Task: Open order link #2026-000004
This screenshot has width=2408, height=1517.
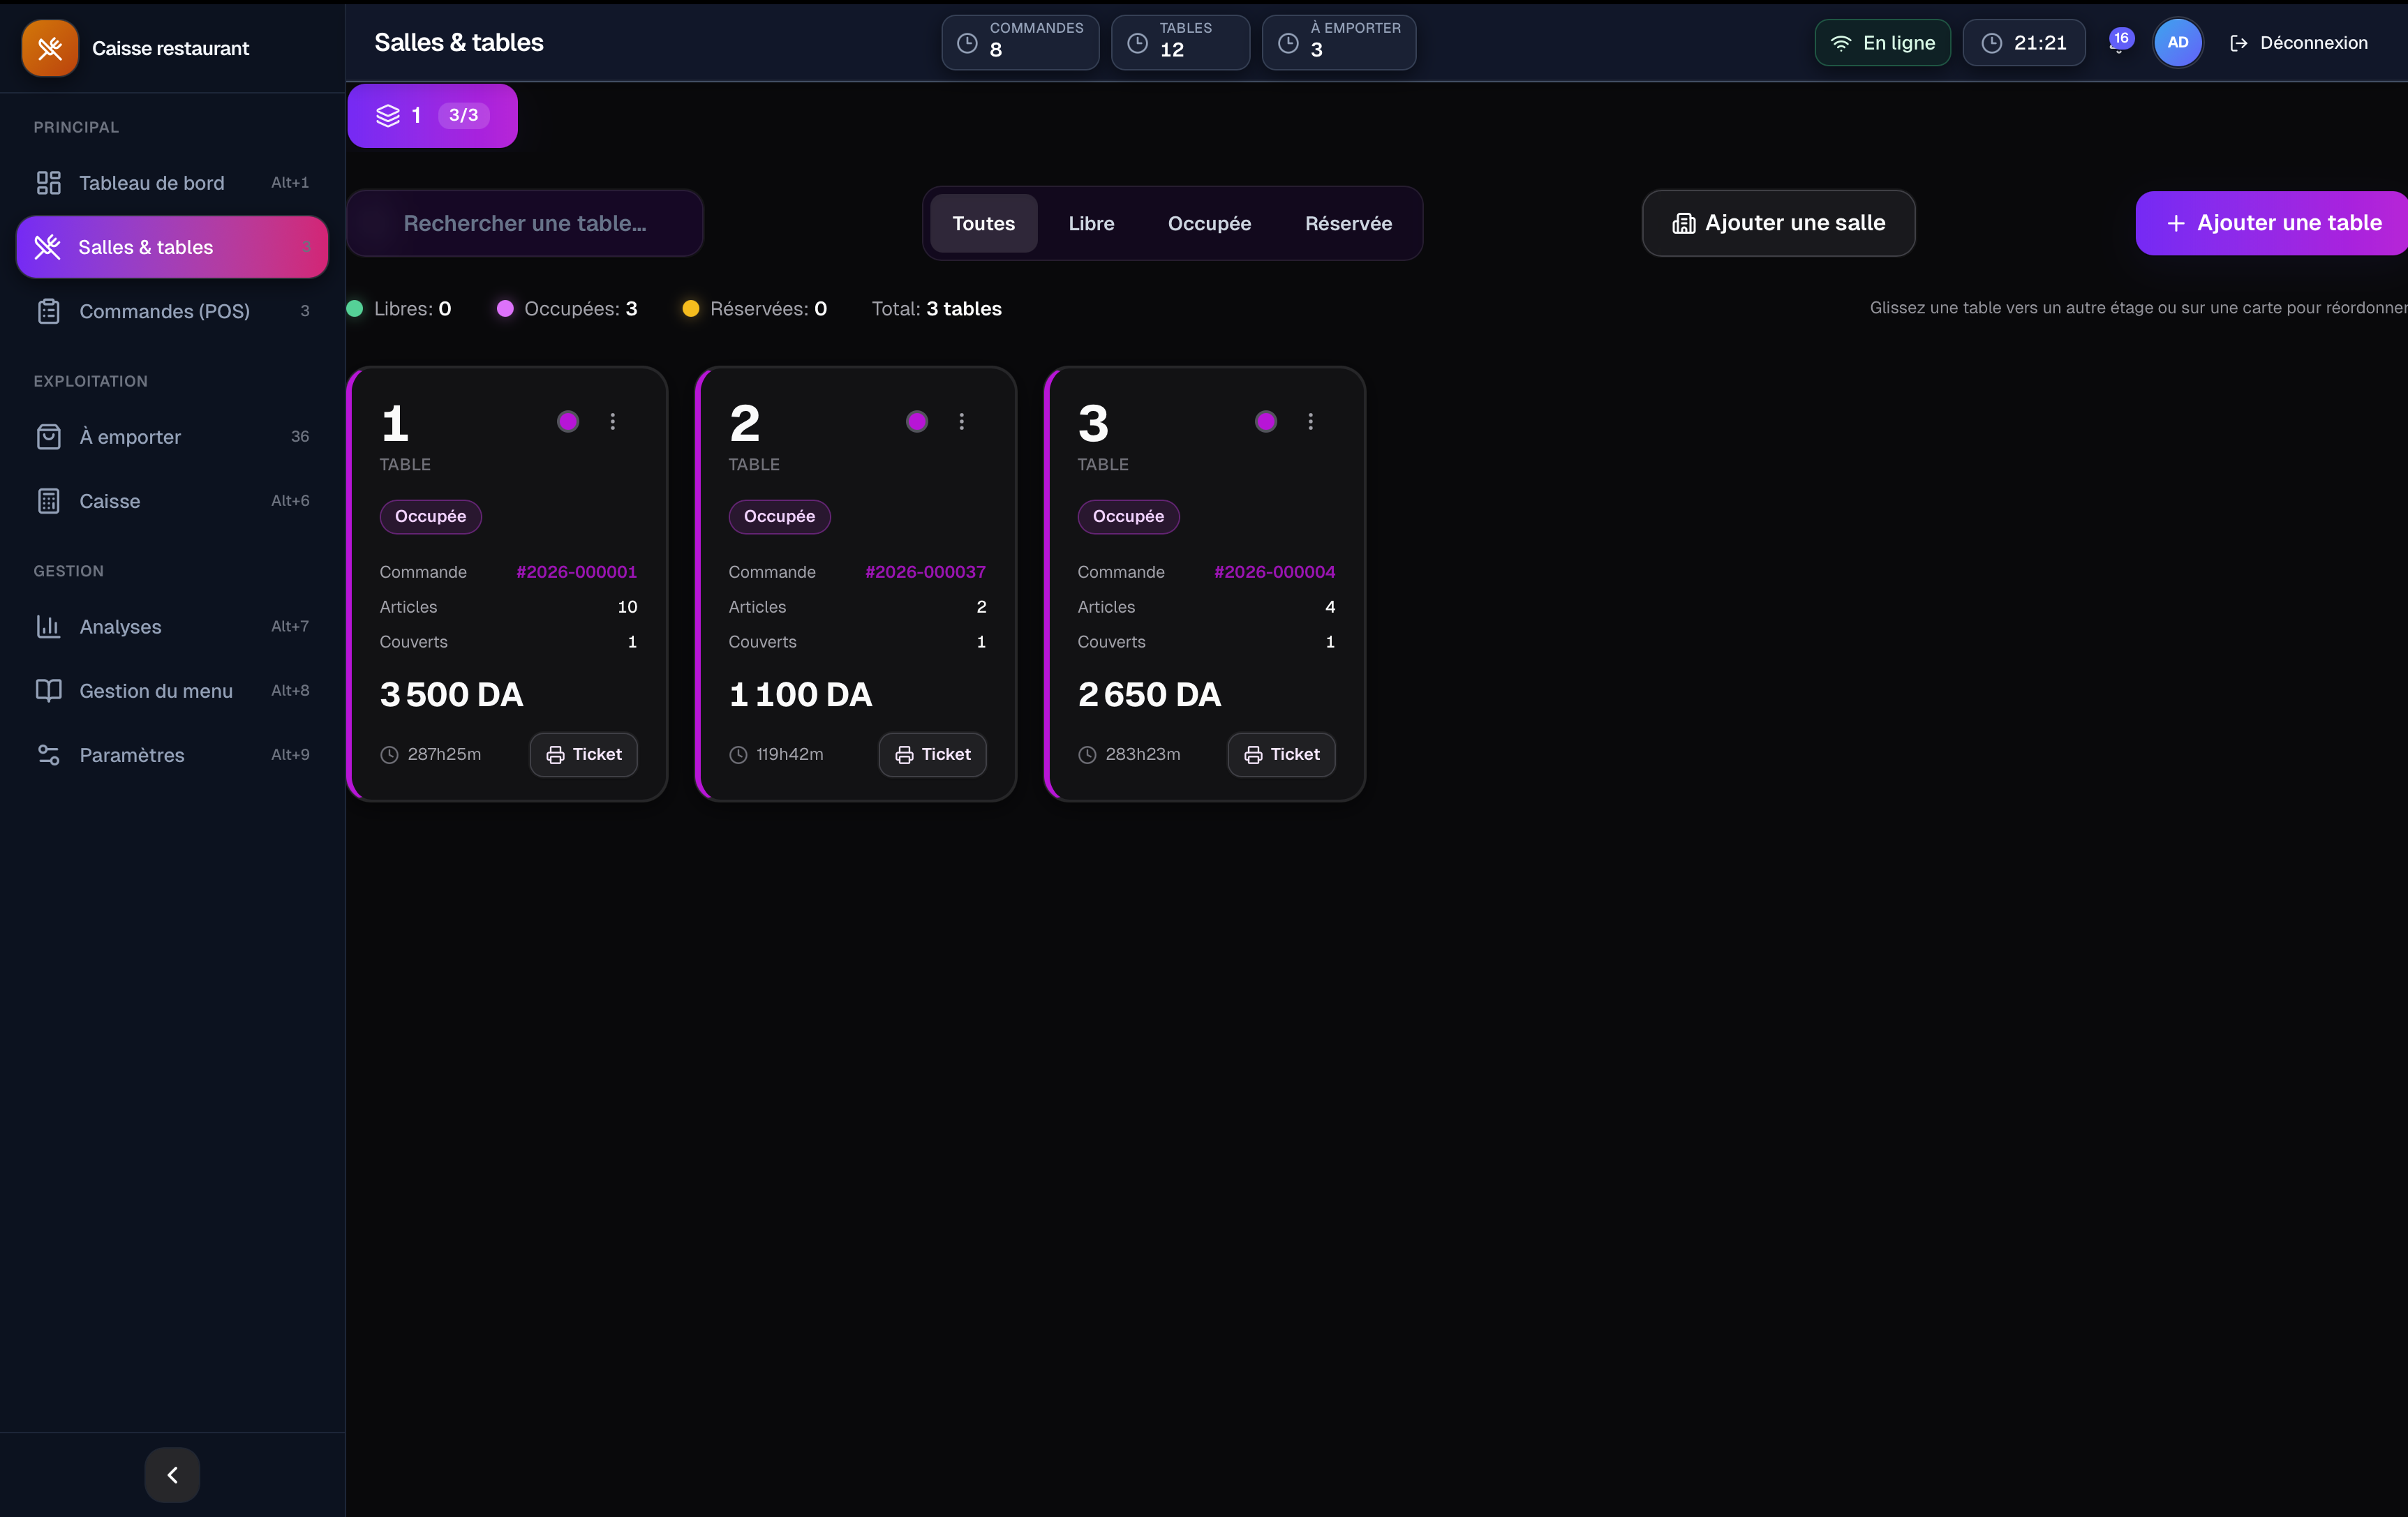Action: click(1274, 572)
